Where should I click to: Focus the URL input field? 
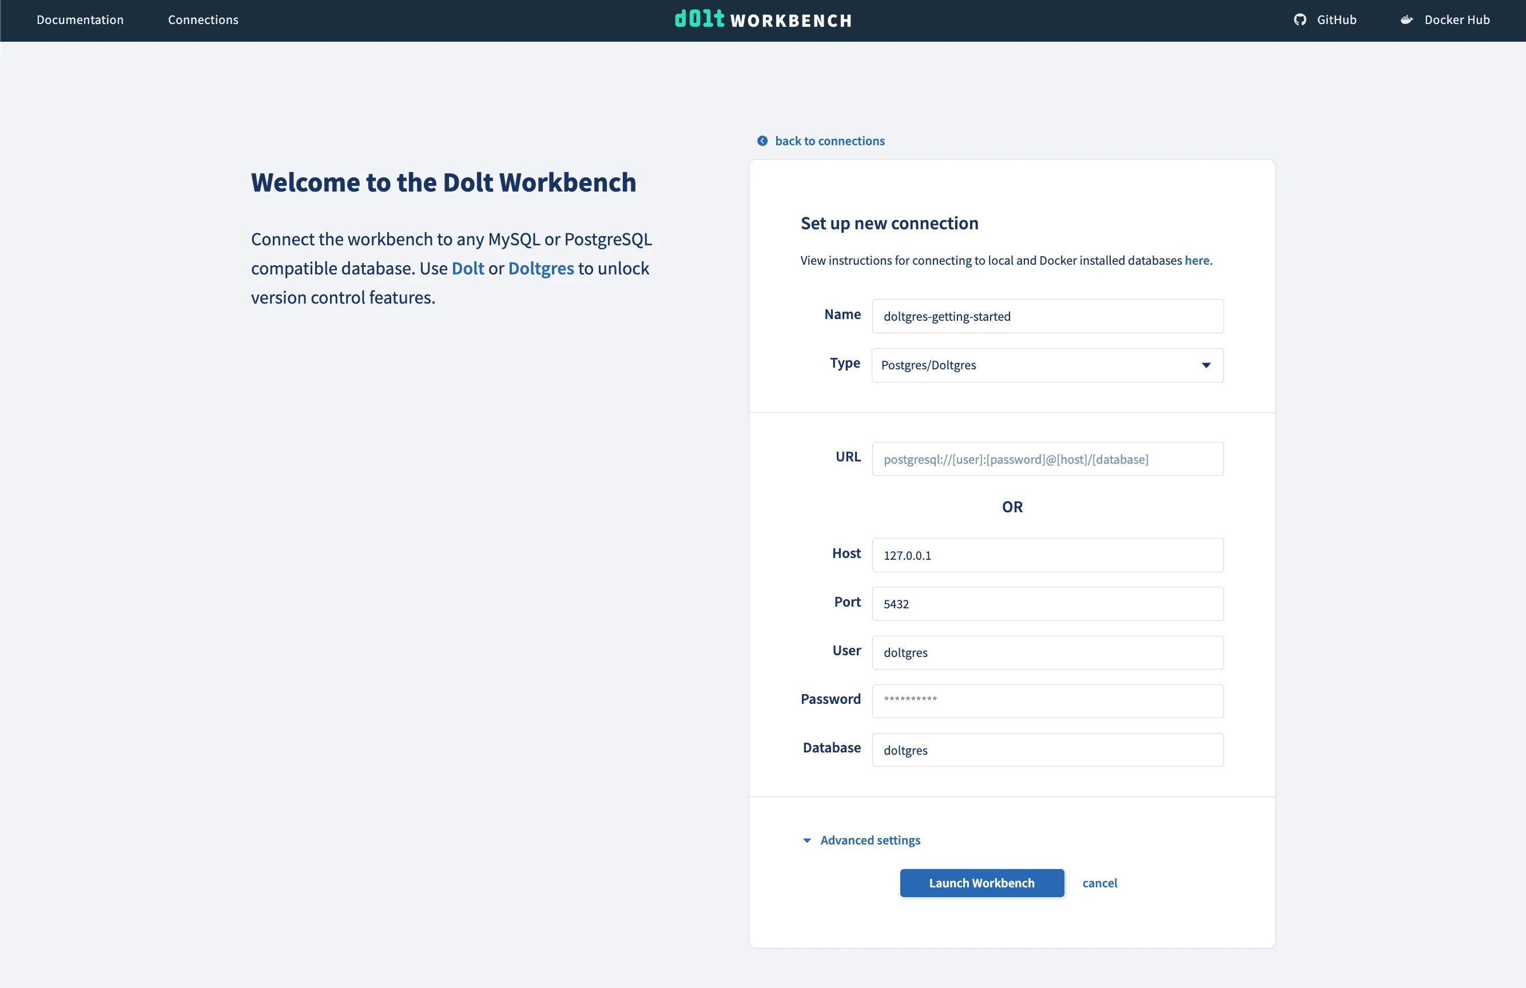(x=1047, y=459)
